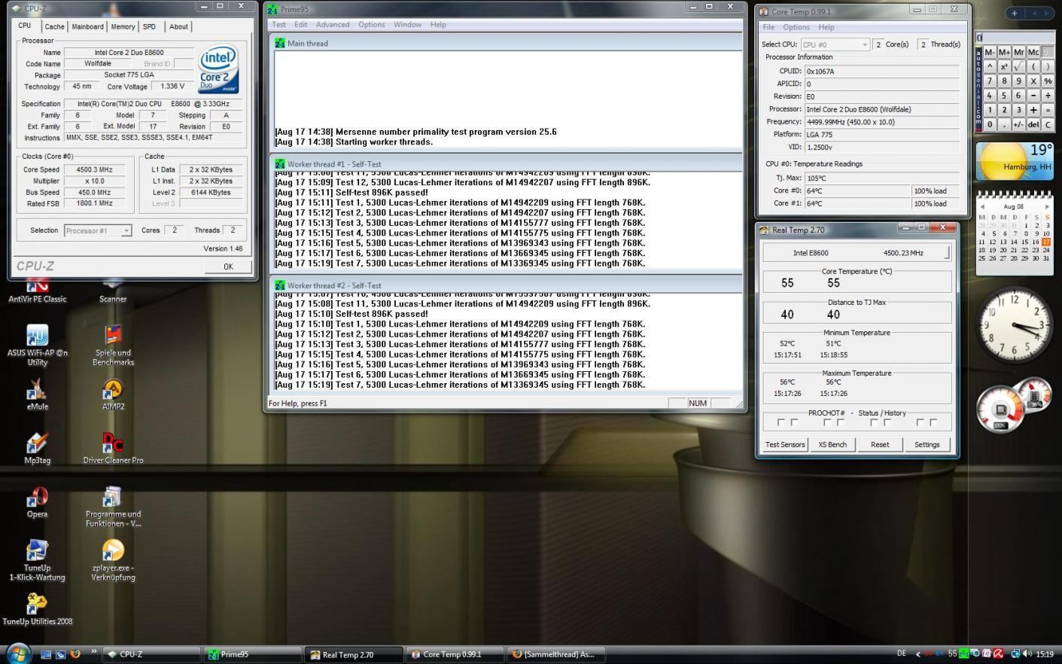Open the Window menu in Prime95

407,25
